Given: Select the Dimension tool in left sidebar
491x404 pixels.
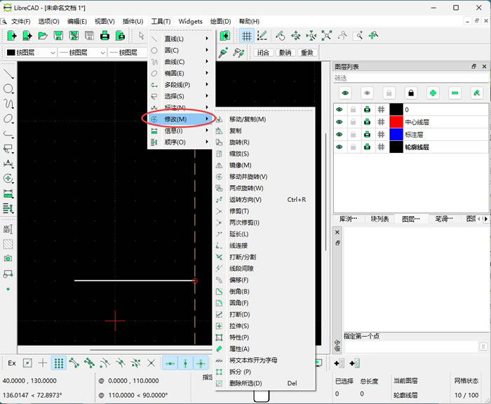Looking at the screenshot, I should 8,163.
